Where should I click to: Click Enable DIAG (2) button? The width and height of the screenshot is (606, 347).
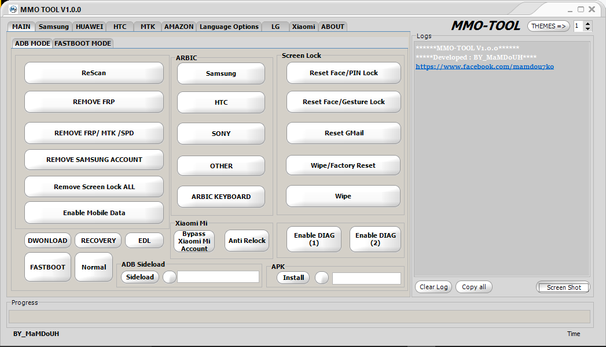pyautogui.click(x=375, y=239)
